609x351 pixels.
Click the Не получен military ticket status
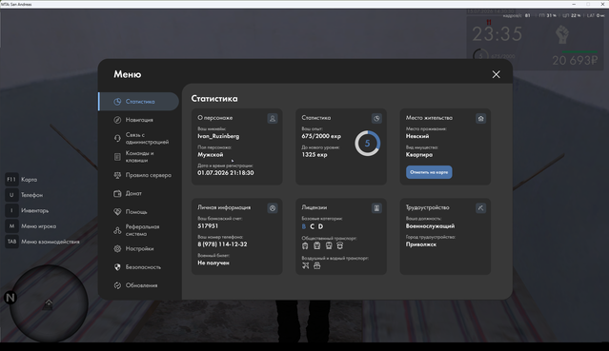pyautogui.click(x=213, y=263)
